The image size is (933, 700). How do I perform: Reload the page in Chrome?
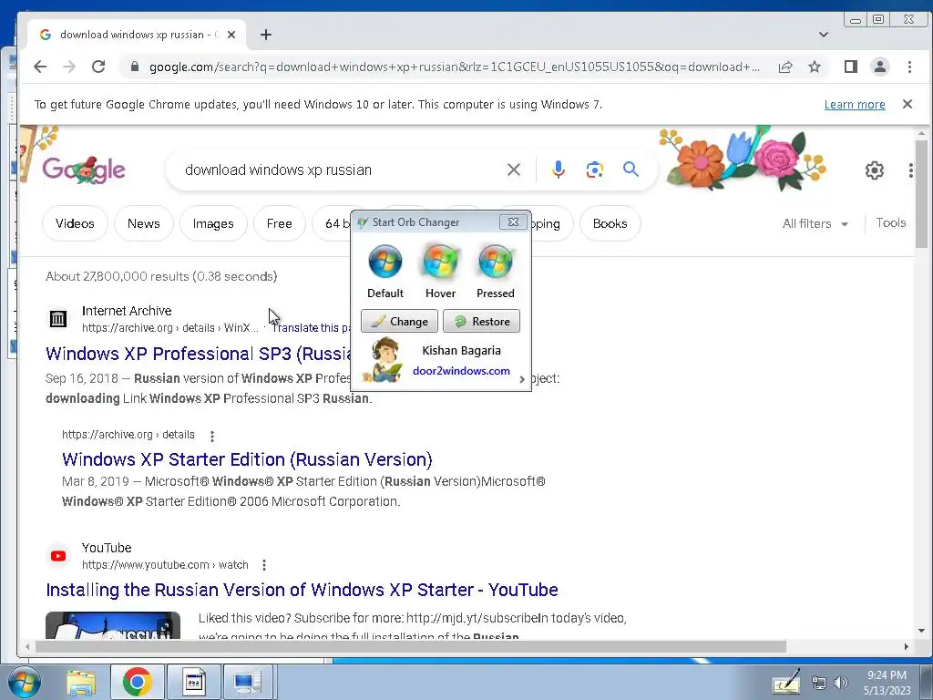coord(98,67)
